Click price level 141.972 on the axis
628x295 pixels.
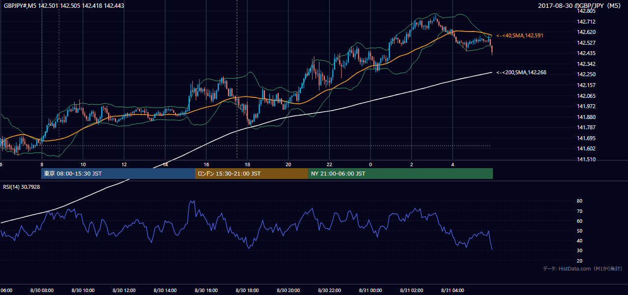click(x=587, y=106)
